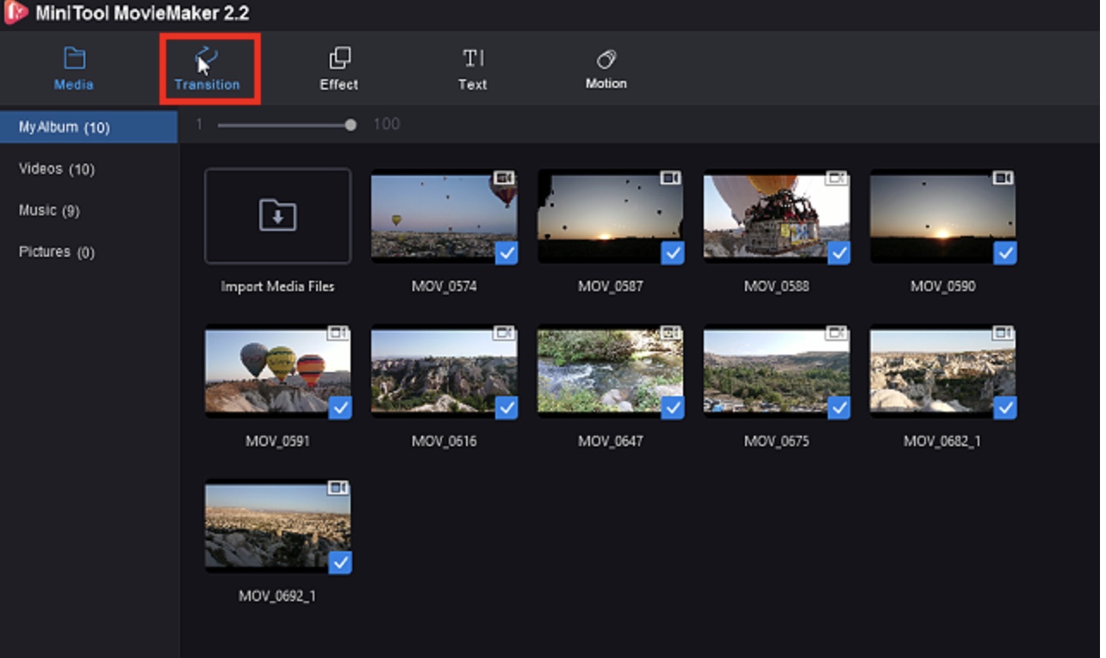The image size is (1106, 658).
Task: Select the MOV_0574 balloon clip thumbnail
Action: pyautogui.click(x=444, y=215)
